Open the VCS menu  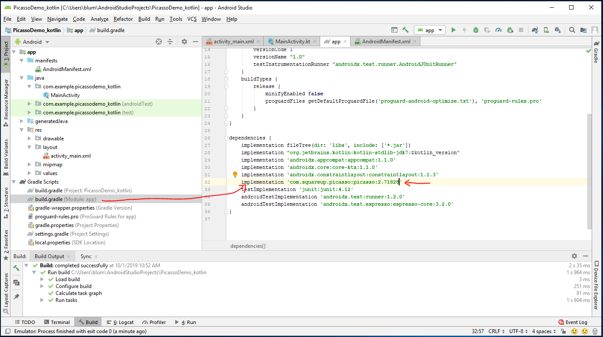pos(192,19)
